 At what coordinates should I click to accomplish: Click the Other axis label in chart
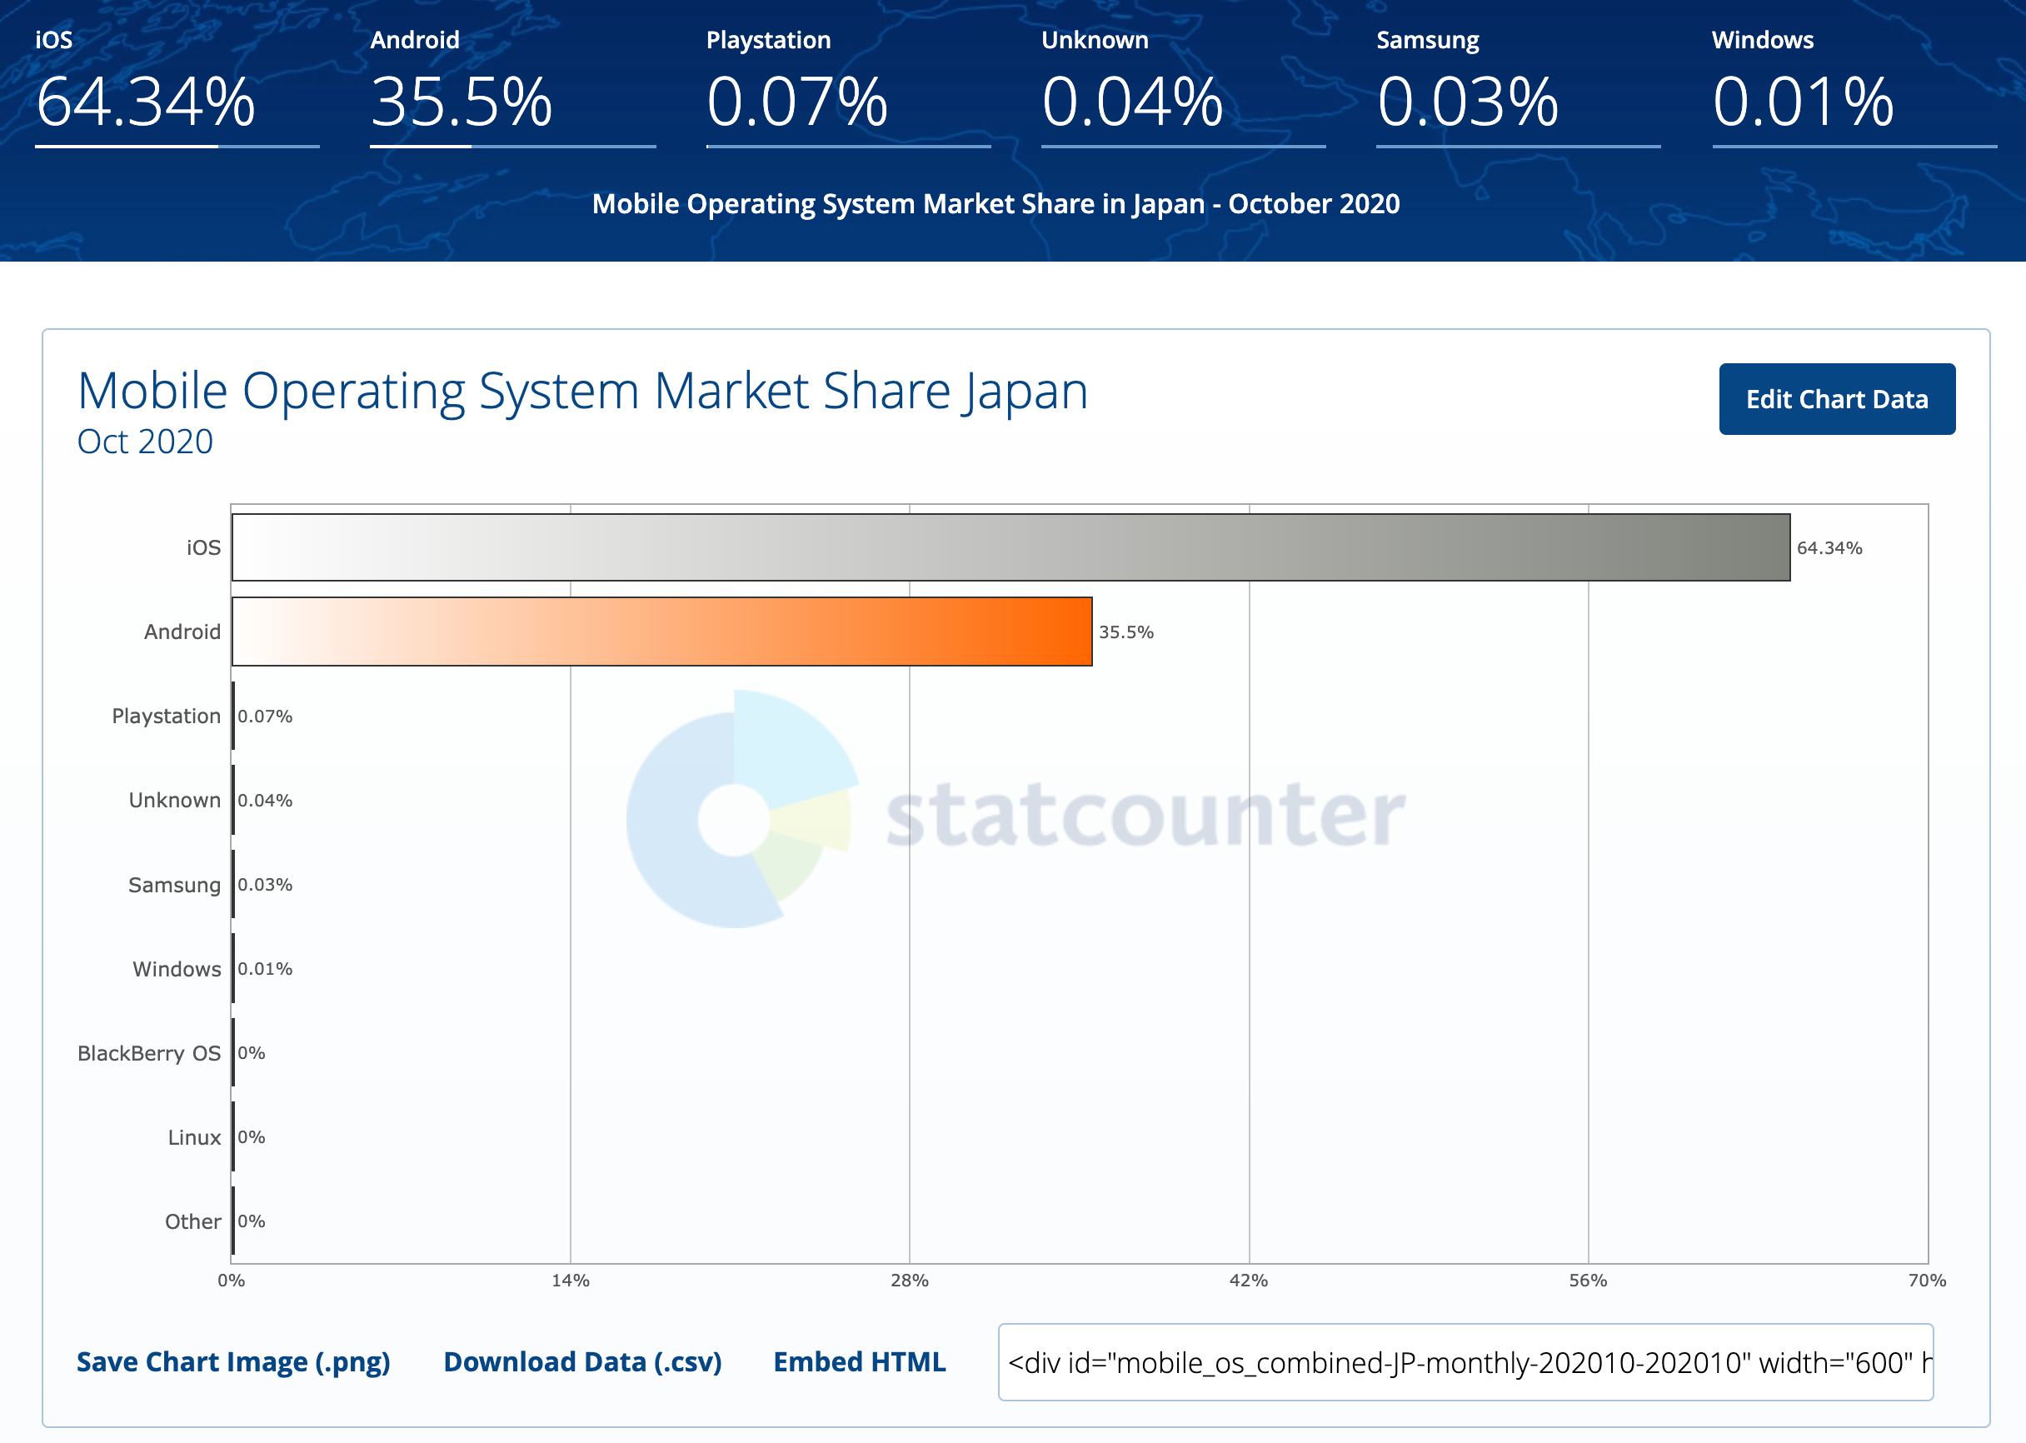click(x=192, y=1221)
